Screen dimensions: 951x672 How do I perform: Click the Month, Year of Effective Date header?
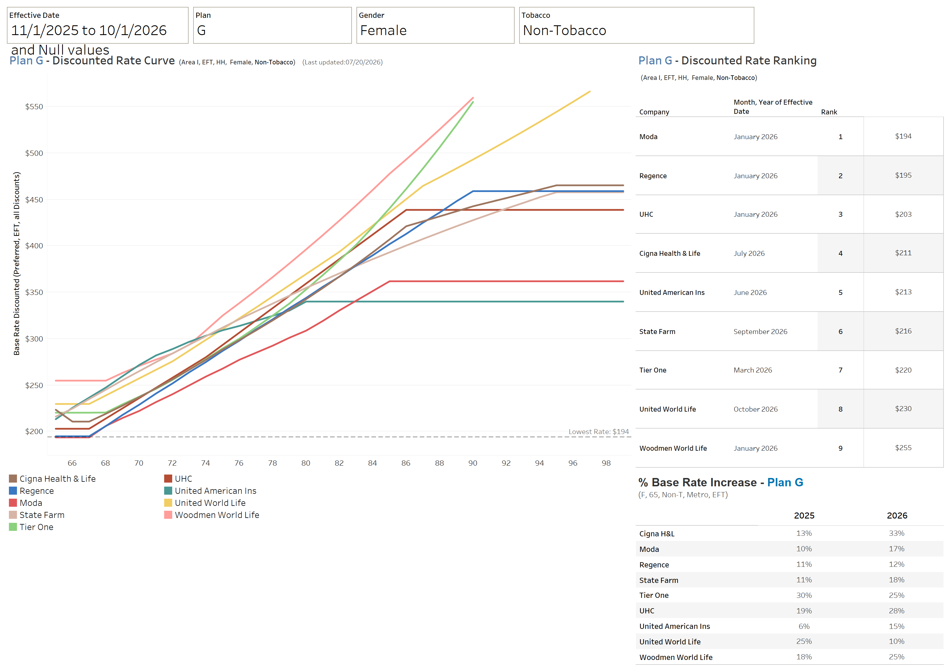(773, 107)
